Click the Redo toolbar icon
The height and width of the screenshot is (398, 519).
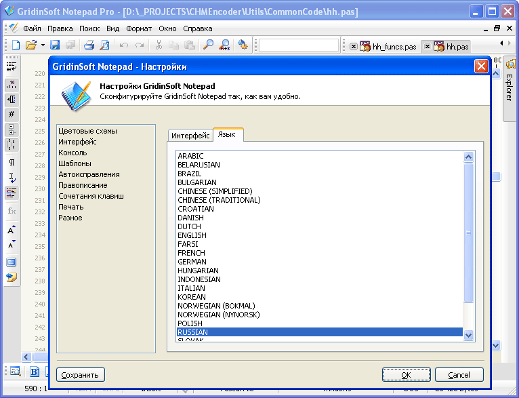click(140, 45)
